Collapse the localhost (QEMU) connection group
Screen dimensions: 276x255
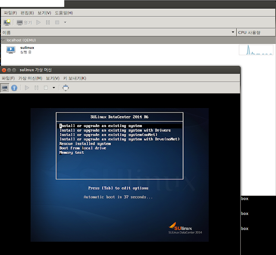(3, 40)
